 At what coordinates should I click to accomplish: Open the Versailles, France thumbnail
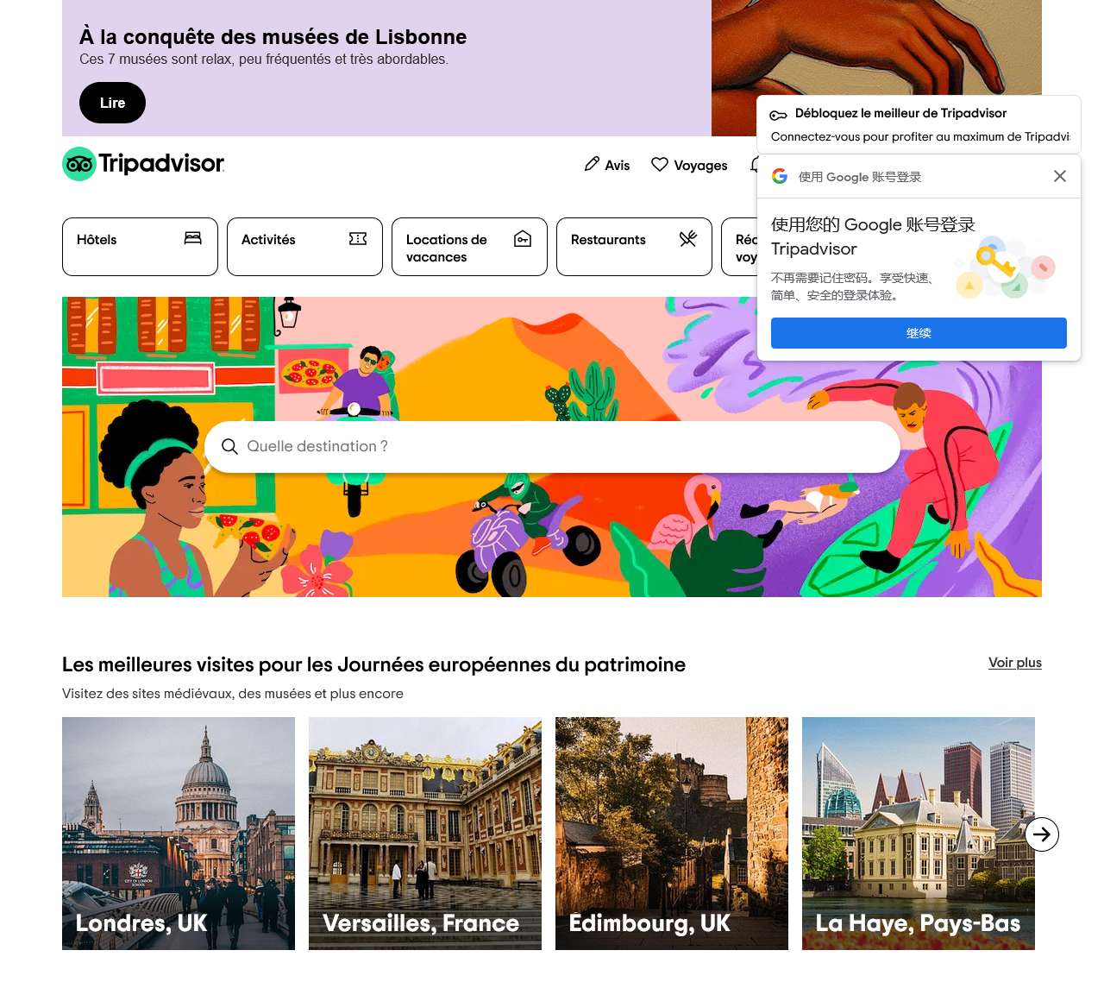pyautogui.click(x=425, y=834)
